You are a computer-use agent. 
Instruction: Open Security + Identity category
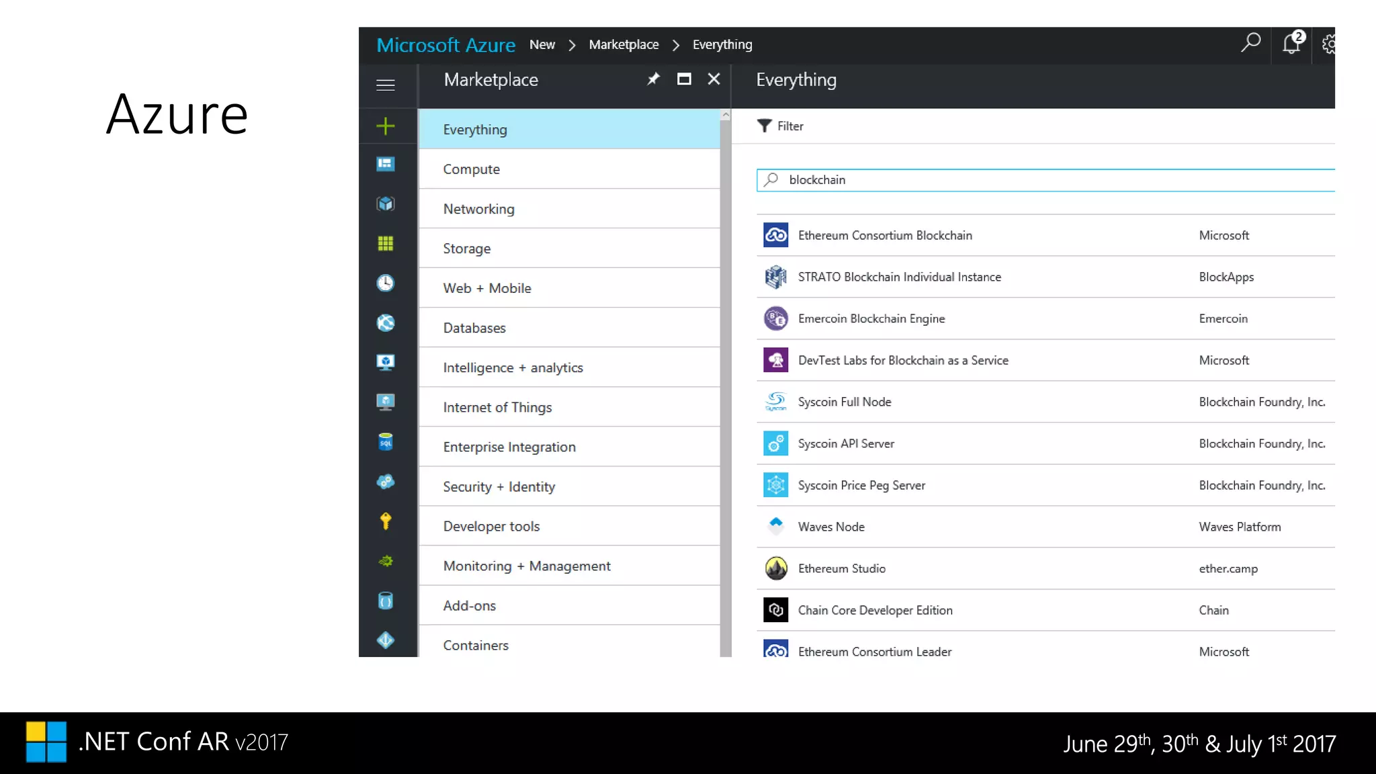pyautogui.click(x=569, y=486)
